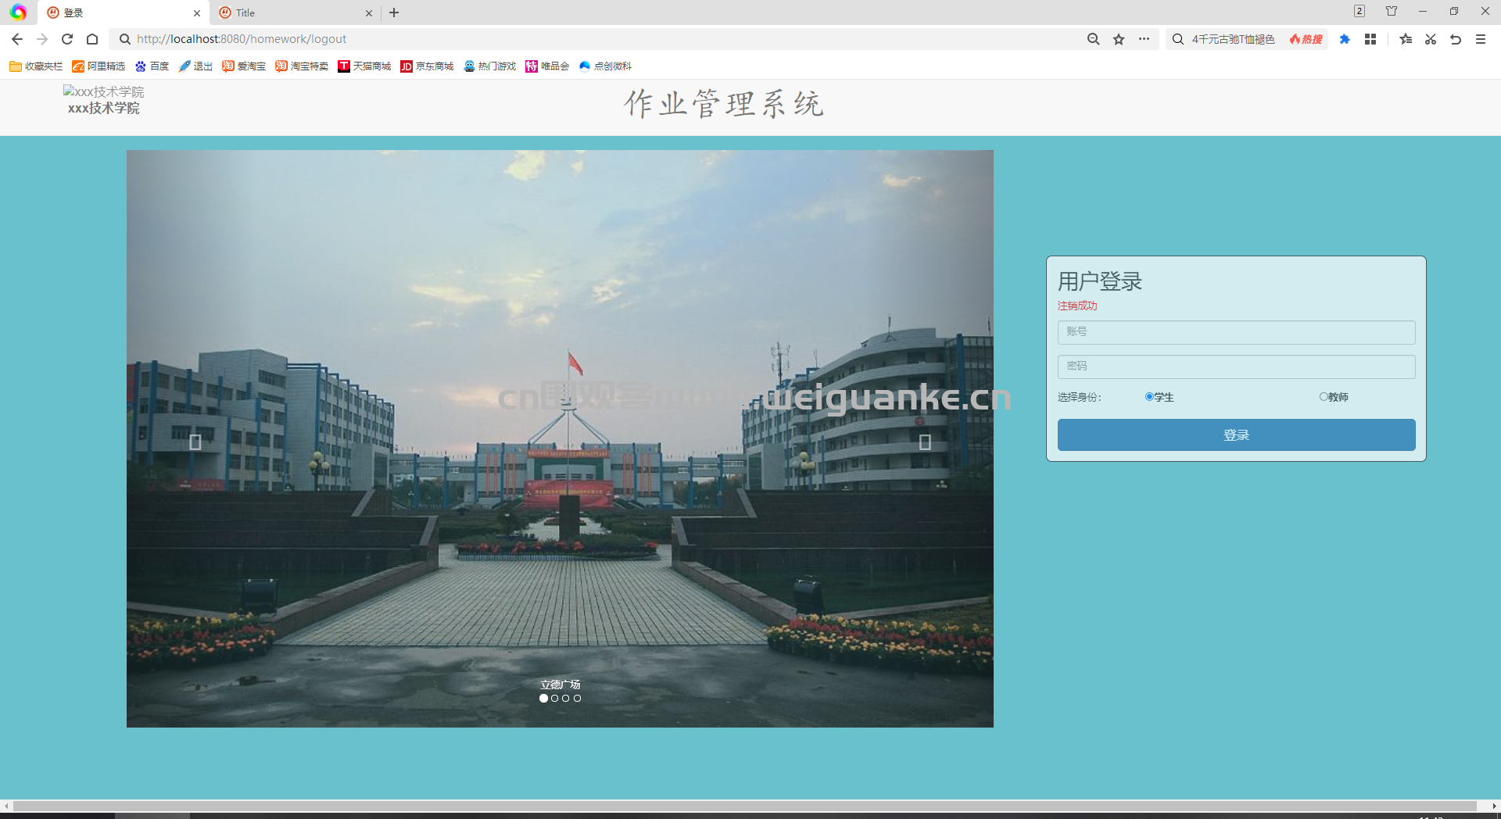Go to the second carousel slide indicator
This screenshot has width=1501, height=819.
click(555, 699)
